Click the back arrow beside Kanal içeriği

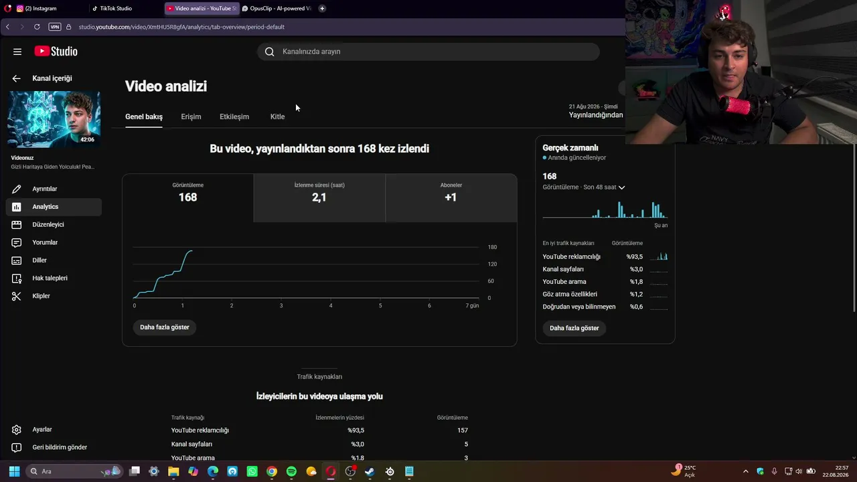tap(17, 78)
